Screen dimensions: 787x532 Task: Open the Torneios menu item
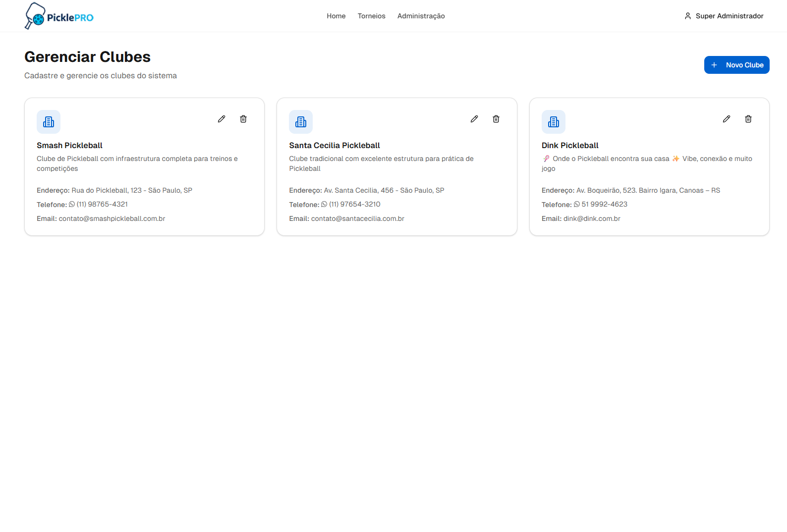(371, 16)
